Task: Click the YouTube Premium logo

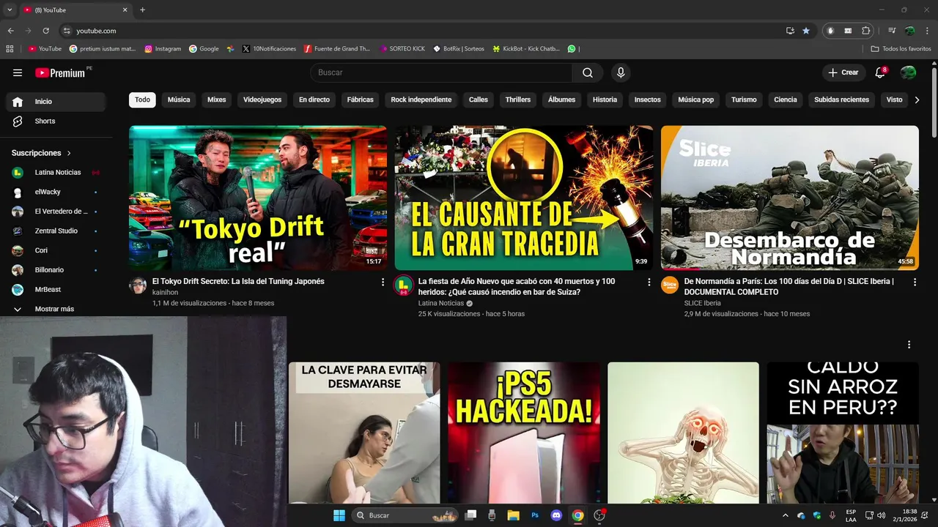Action: (x=61, y=72)
